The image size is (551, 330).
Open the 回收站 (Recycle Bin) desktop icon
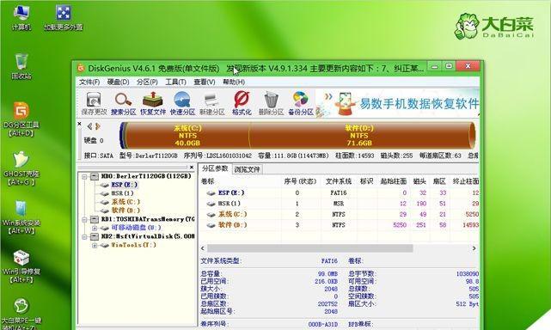coord(21,66)
